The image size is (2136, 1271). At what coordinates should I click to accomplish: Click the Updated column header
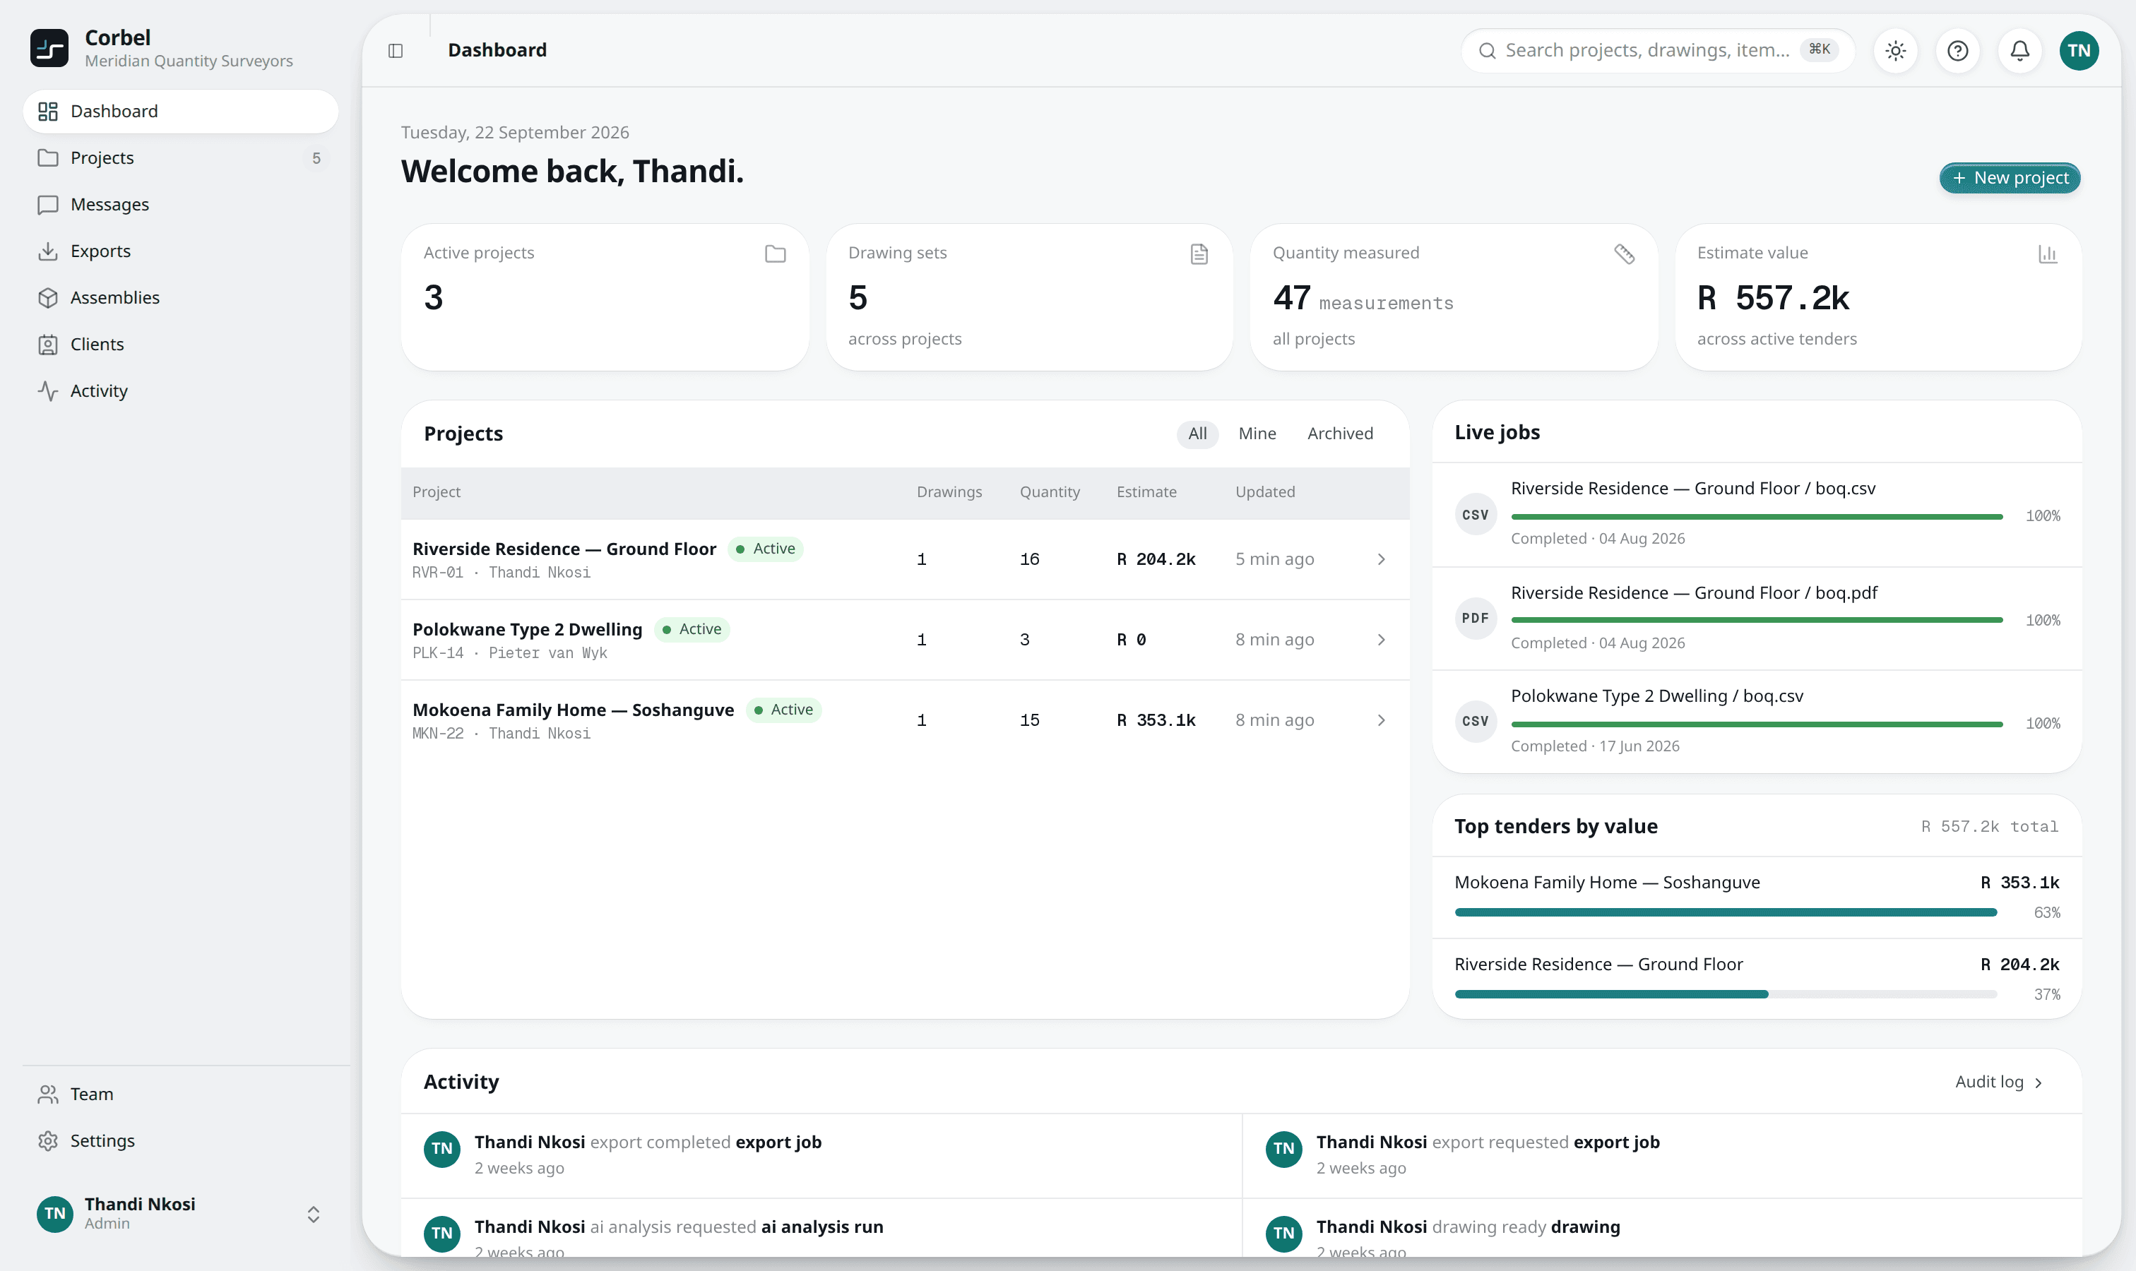pos(1264,491)
